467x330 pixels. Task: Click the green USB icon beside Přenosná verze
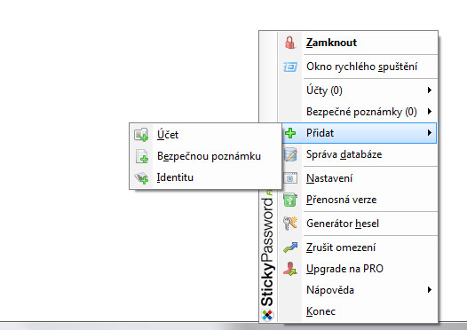click(x=290, y=200)
